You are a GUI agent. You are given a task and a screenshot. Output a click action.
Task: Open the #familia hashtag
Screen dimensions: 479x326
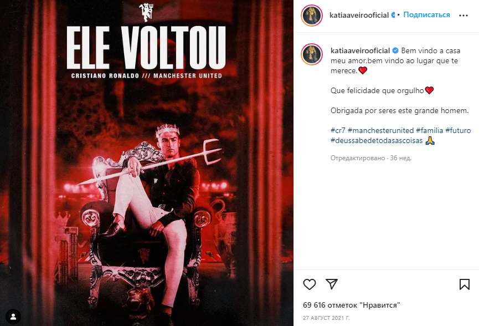click(x=430, y=131)
